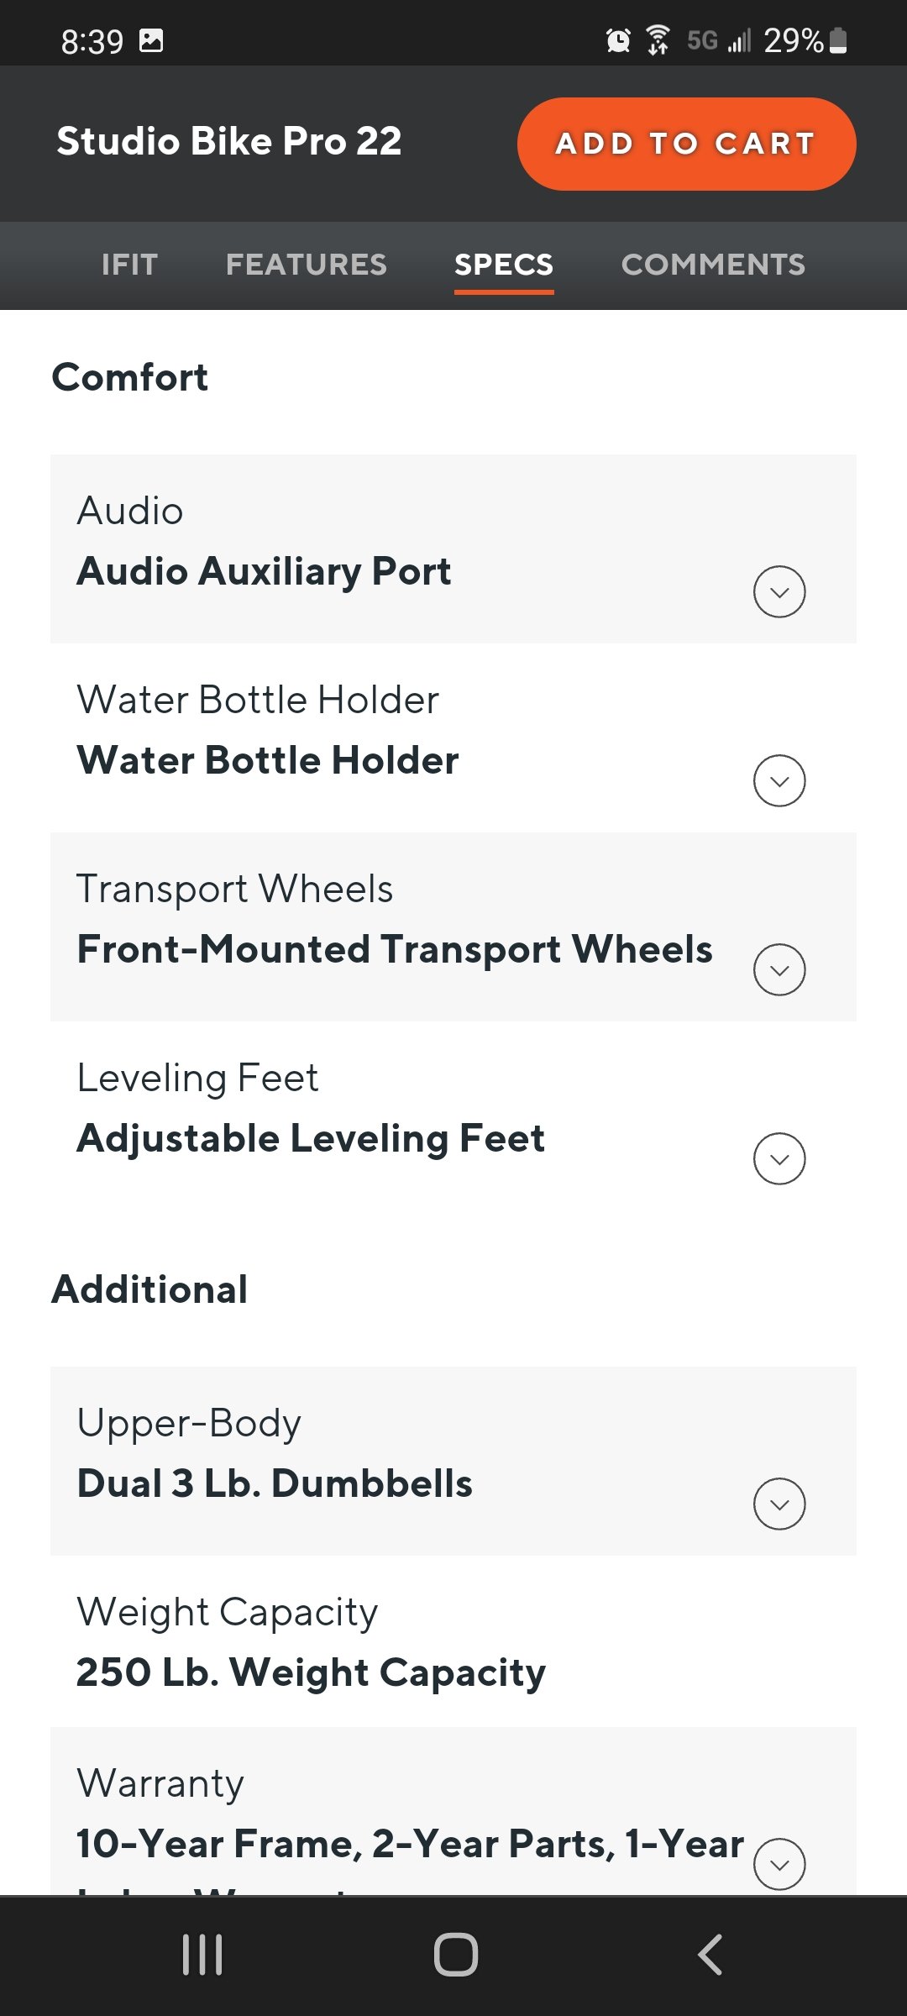Open recent apps navigation icon
The width and height of the screenshot is (907, 2016).
(x=202, y=1955)
